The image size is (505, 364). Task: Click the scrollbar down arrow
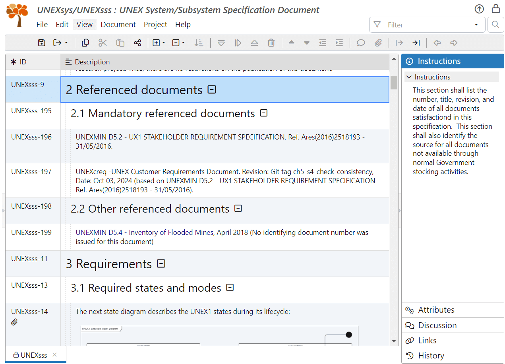pos(394,341)
